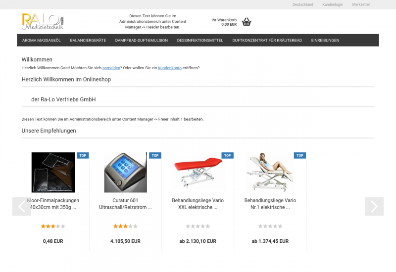Viewport: 396px width, 272px height.
Task: Follow the anmelden link
Action: [111, 68]
